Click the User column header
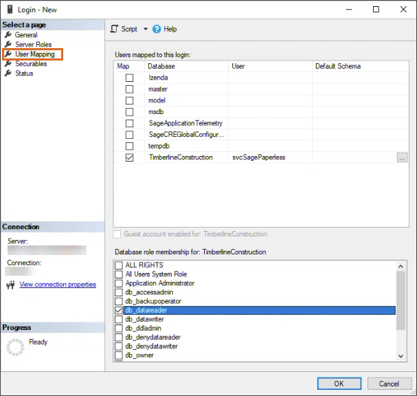This screenshot has width=417, height=396. pos(270,66)
